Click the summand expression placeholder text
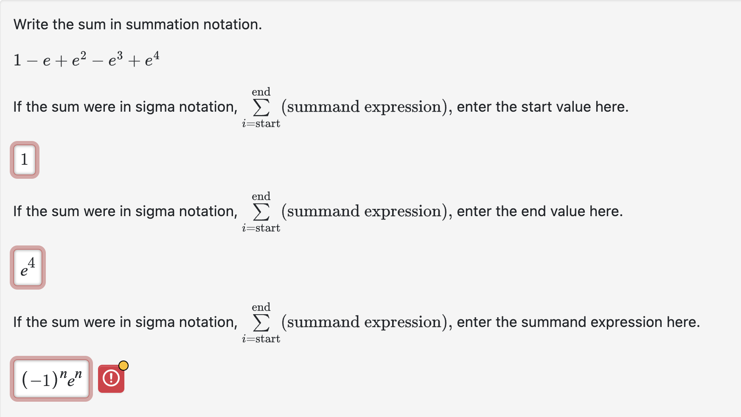The height and width of the screenshot is (417, 741). point(363,107)
